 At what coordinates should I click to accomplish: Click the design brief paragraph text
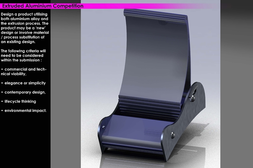tap(25, 28)
